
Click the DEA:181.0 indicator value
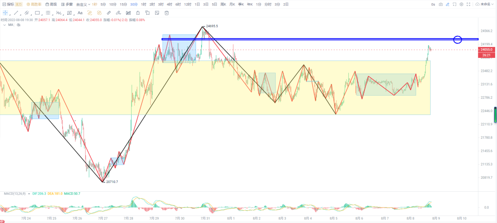coord(55,194)
